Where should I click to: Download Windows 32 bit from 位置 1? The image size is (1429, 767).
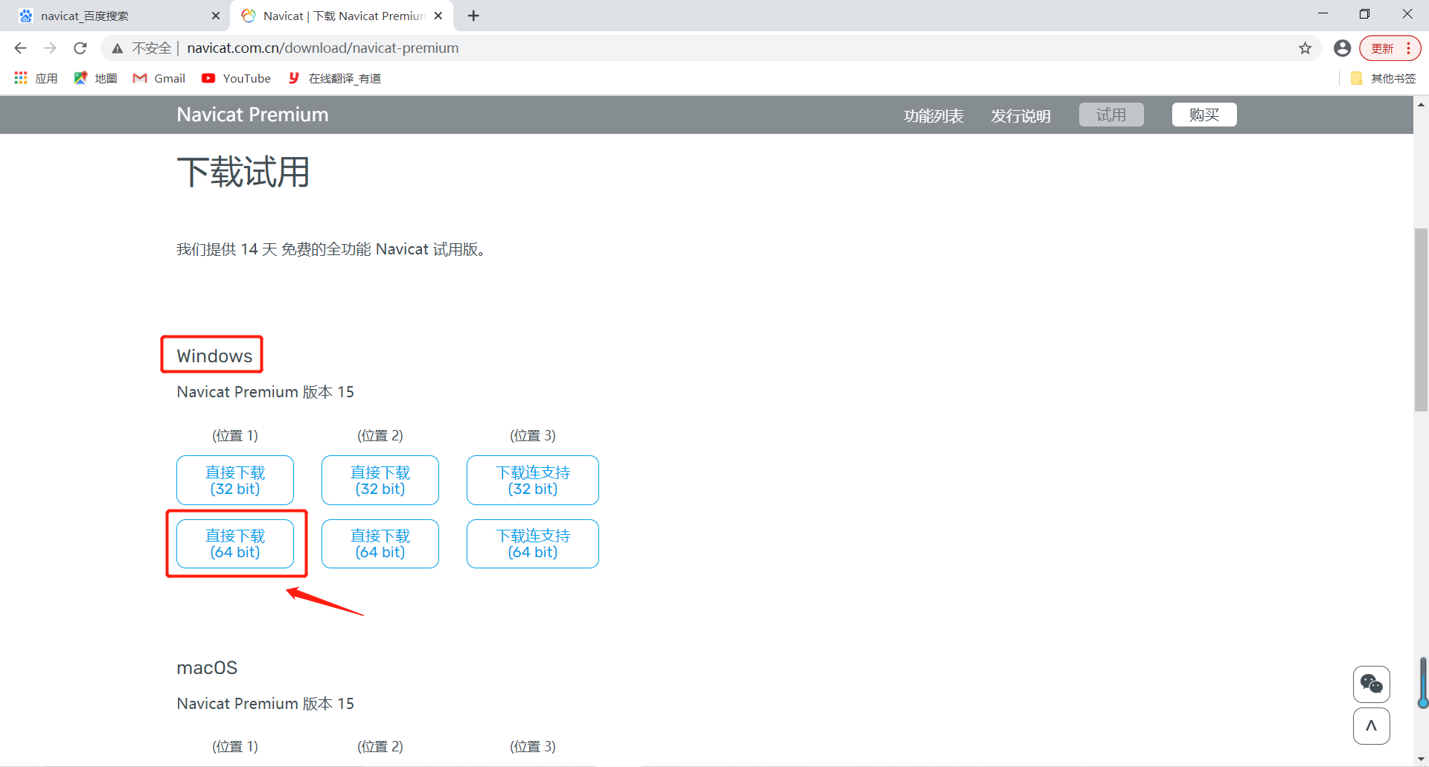click(235, 480)
